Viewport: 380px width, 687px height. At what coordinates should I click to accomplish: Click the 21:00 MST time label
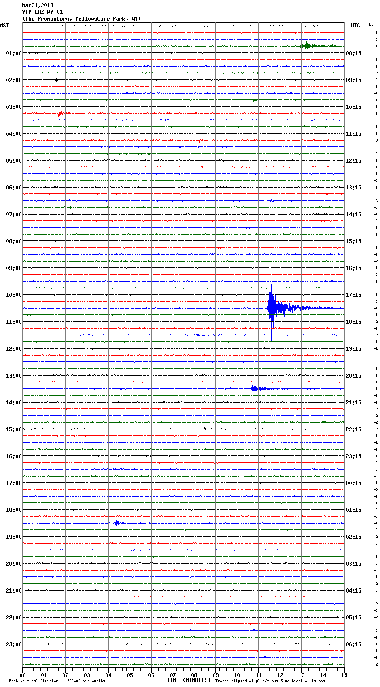point(13,591)
